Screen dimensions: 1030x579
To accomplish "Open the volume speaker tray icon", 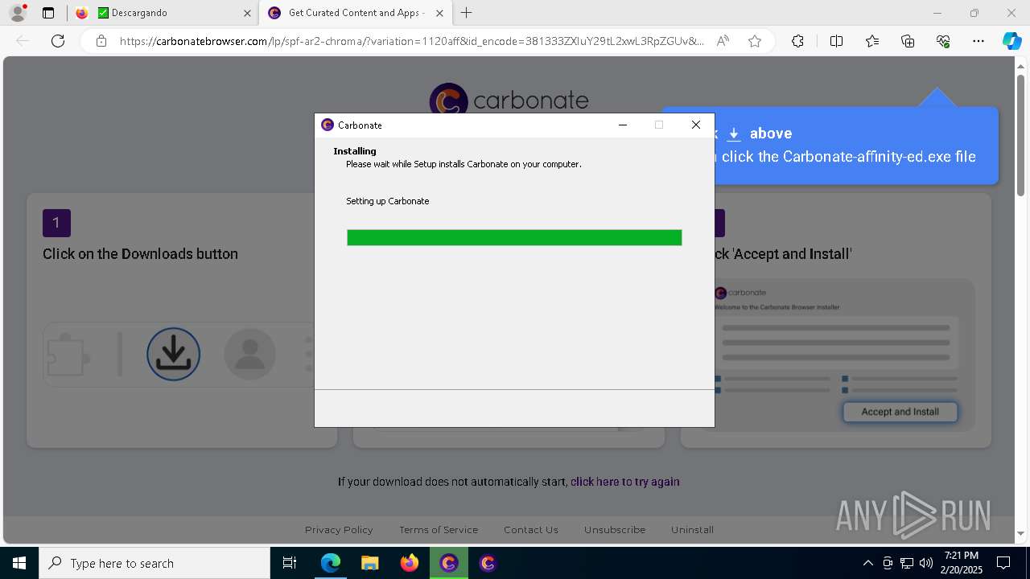I will pyautogui.click(x=926, y=563).
